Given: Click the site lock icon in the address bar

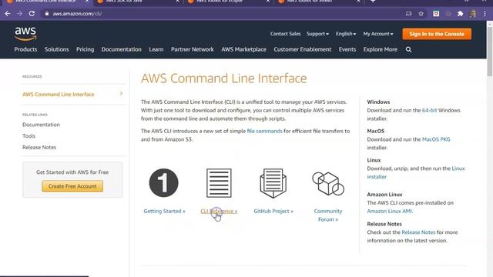Looking at the screenshot, I should pyautogui.click(x=47, y=14).
